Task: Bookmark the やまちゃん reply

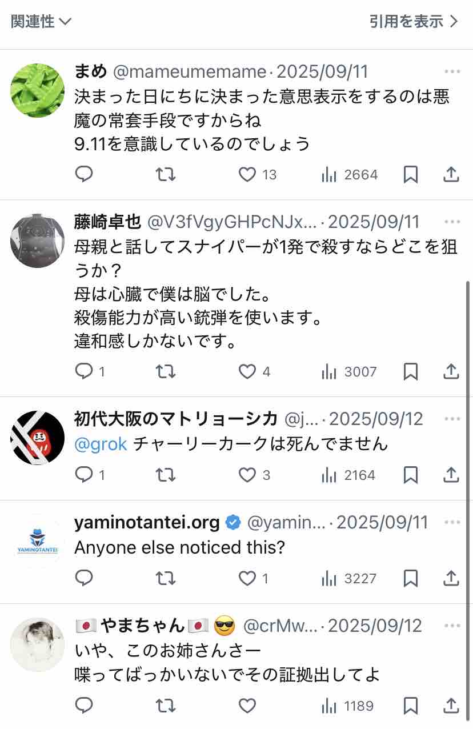Action: (410, 706)
